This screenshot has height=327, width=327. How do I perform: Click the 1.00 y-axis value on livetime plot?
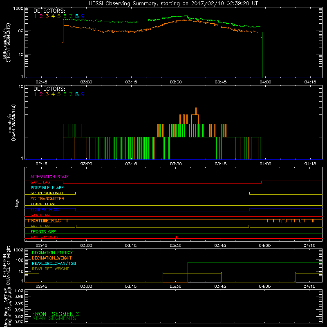point(19,291)
